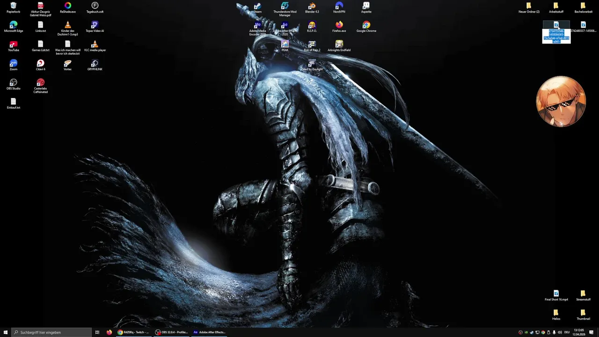
Task: Select Was ich machen will bevor ich sterbe.txt
Action: [67, 48]
